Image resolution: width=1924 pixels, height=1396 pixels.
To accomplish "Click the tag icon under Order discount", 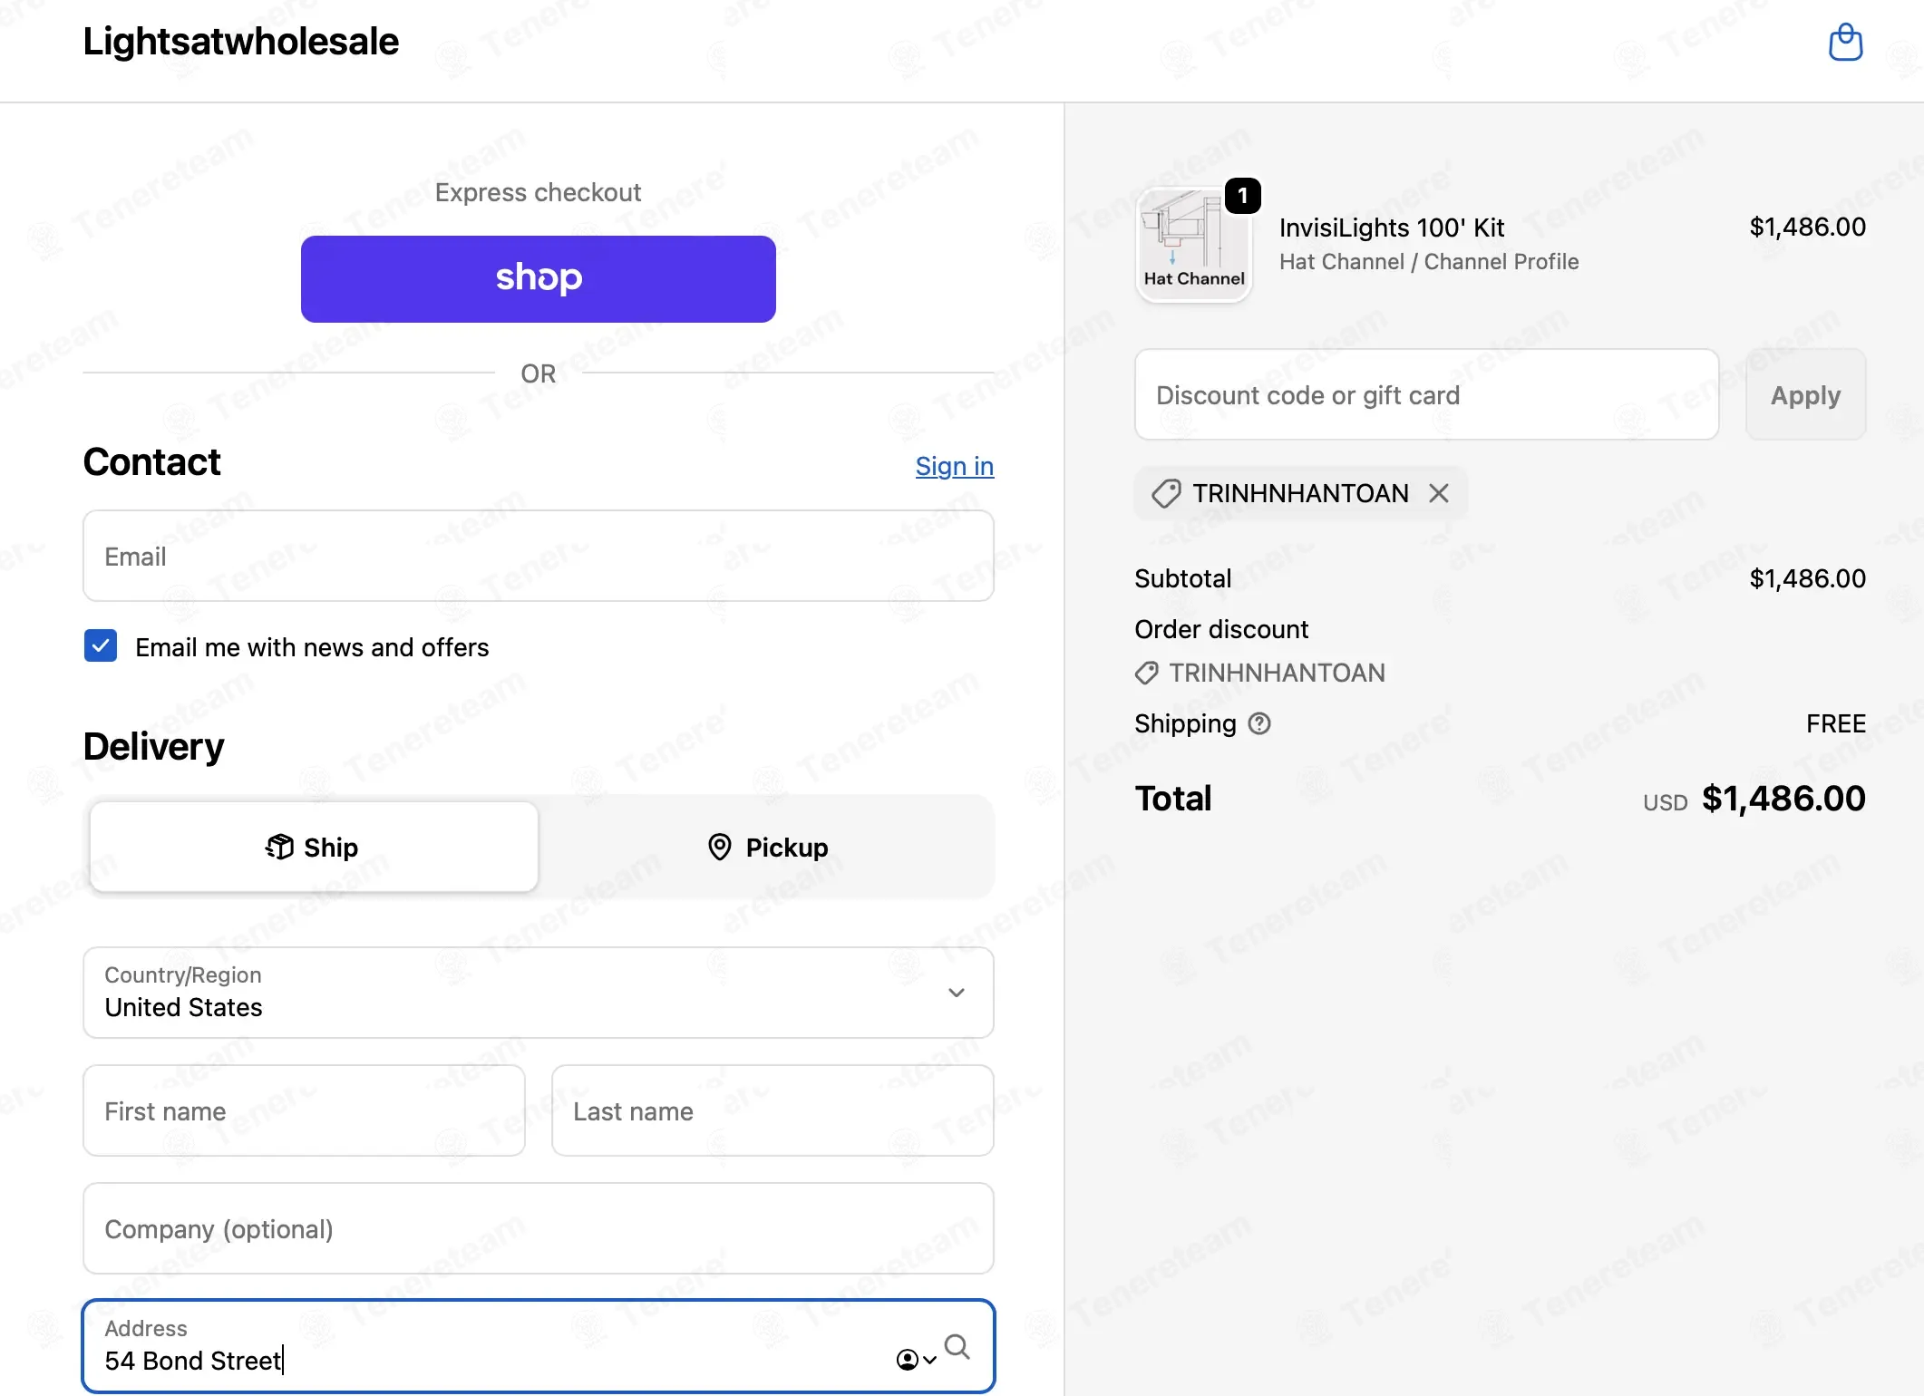I will coord(1146,673).
